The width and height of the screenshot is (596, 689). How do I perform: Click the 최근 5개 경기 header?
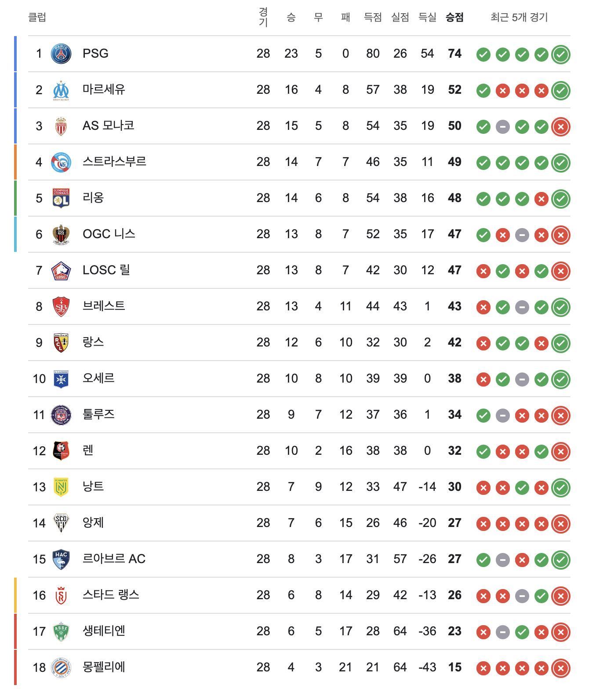tap(519, 17)
